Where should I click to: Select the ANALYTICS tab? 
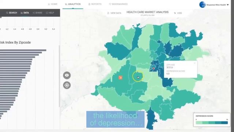73,4
